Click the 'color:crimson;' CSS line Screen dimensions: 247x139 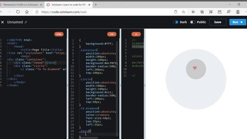click(x=98, y=115)
